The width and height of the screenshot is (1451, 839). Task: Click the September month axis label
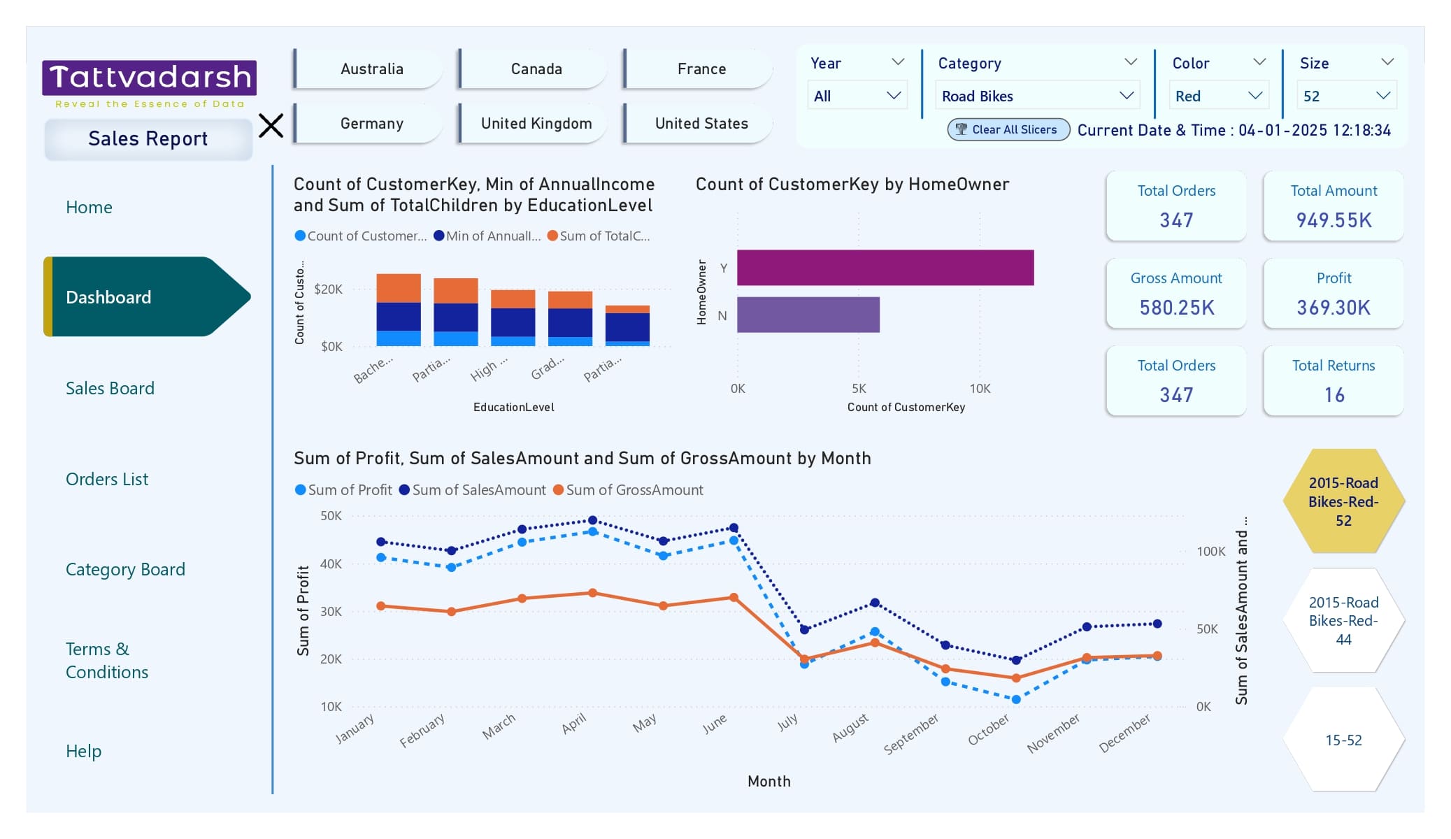coord(911,734)
